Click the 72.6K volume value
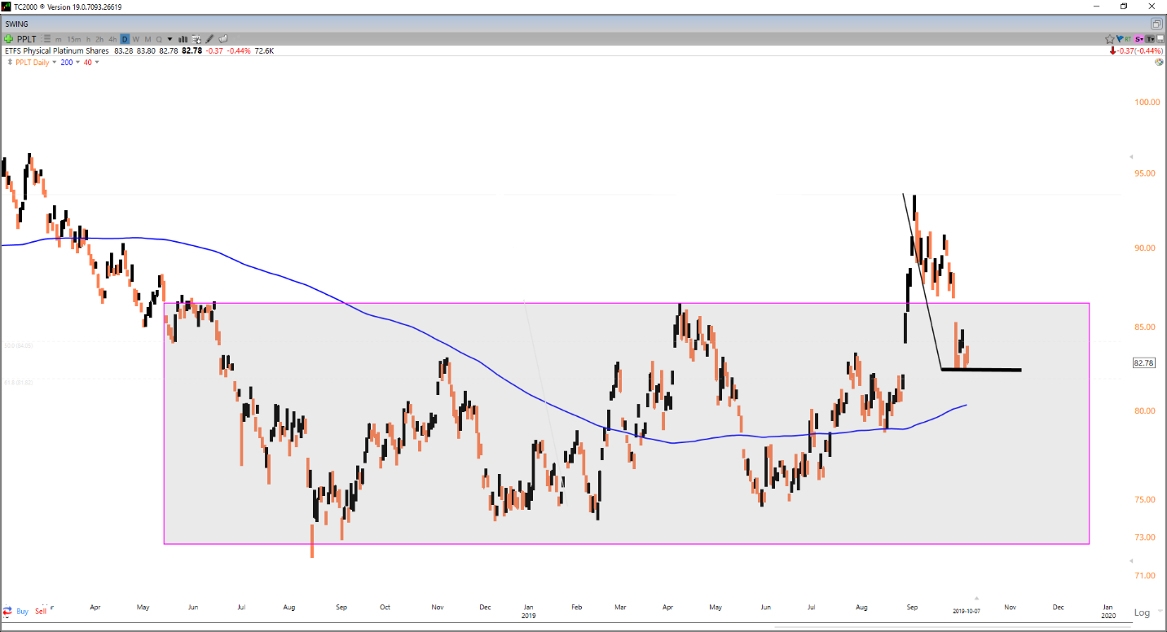 [x=263, y=50]
